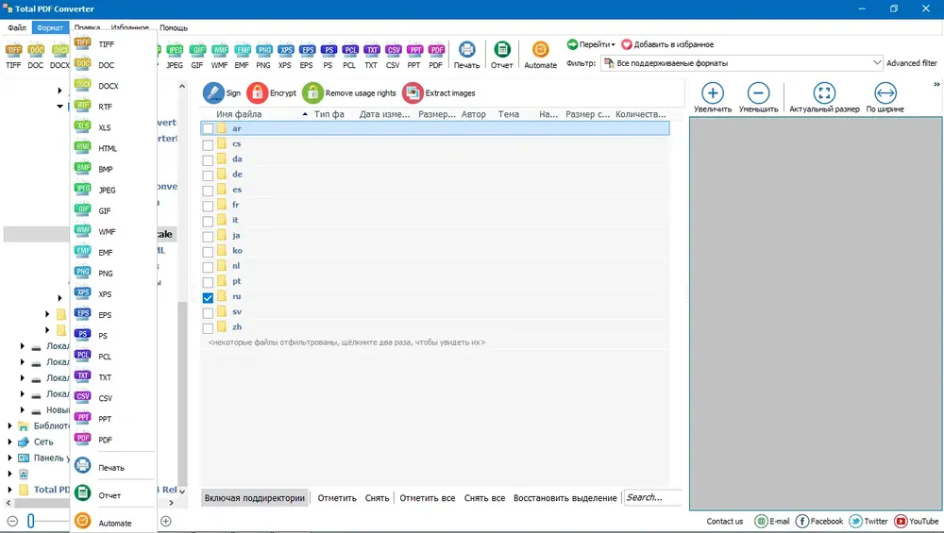The width and height of the screenshot is (944, 533).
Task: Expand the side panel chevron at top right
Action: click(936, 84)
